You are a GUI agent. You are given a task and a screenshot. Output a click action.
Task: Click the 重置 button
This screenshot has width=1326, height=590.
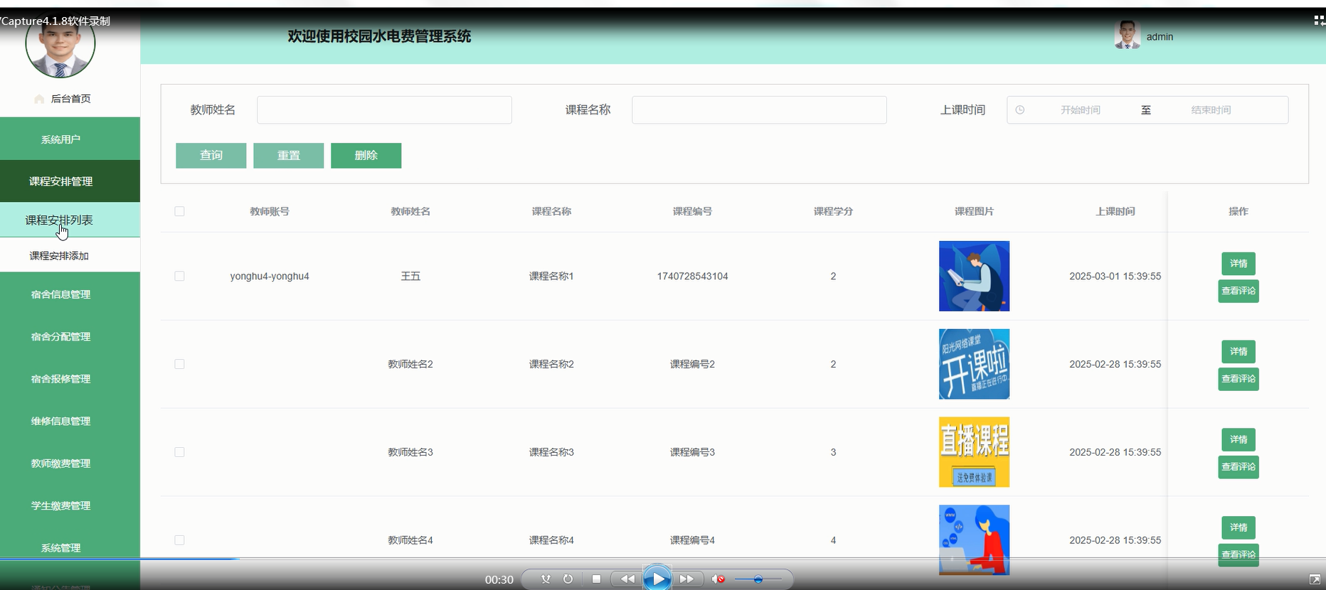[x=289, y=156]
